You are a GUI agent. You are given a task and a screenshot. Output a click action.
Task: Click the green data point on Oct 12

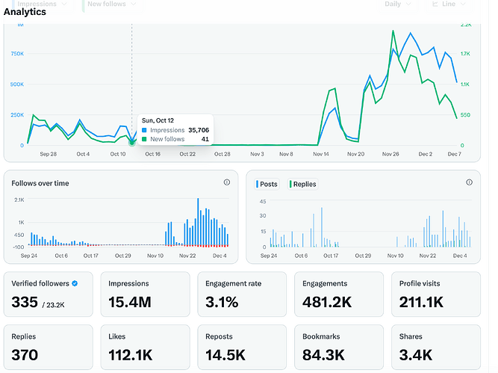coord(132,141)
